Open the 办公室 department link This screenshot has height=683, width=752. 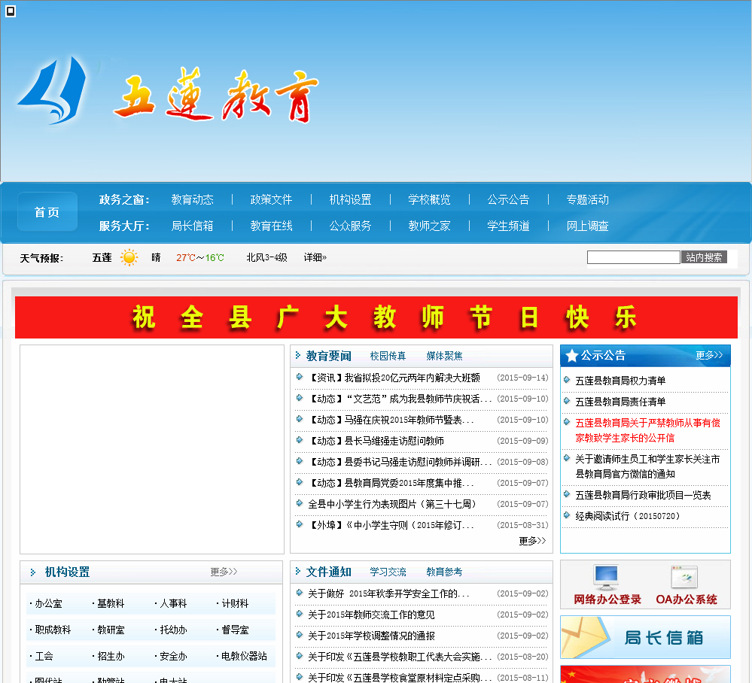(48, 603)
